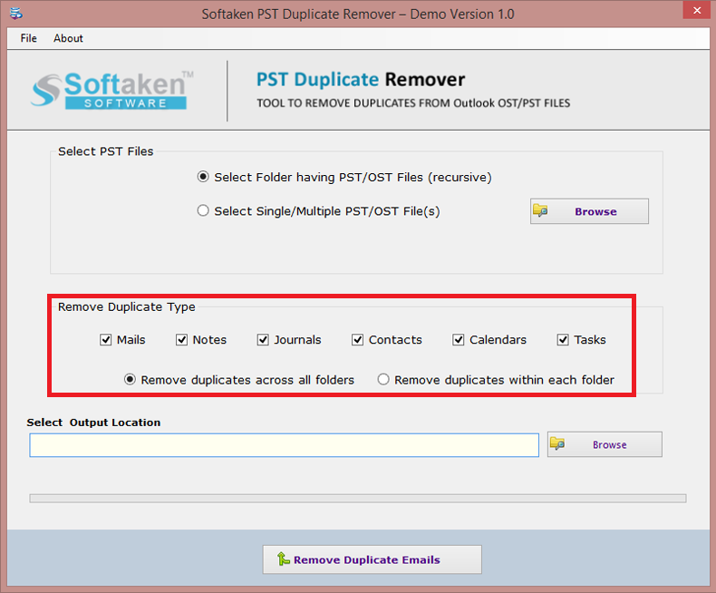Click Remove Duplicate Emails button
716x593 pixels.
[x=372, y=559]
